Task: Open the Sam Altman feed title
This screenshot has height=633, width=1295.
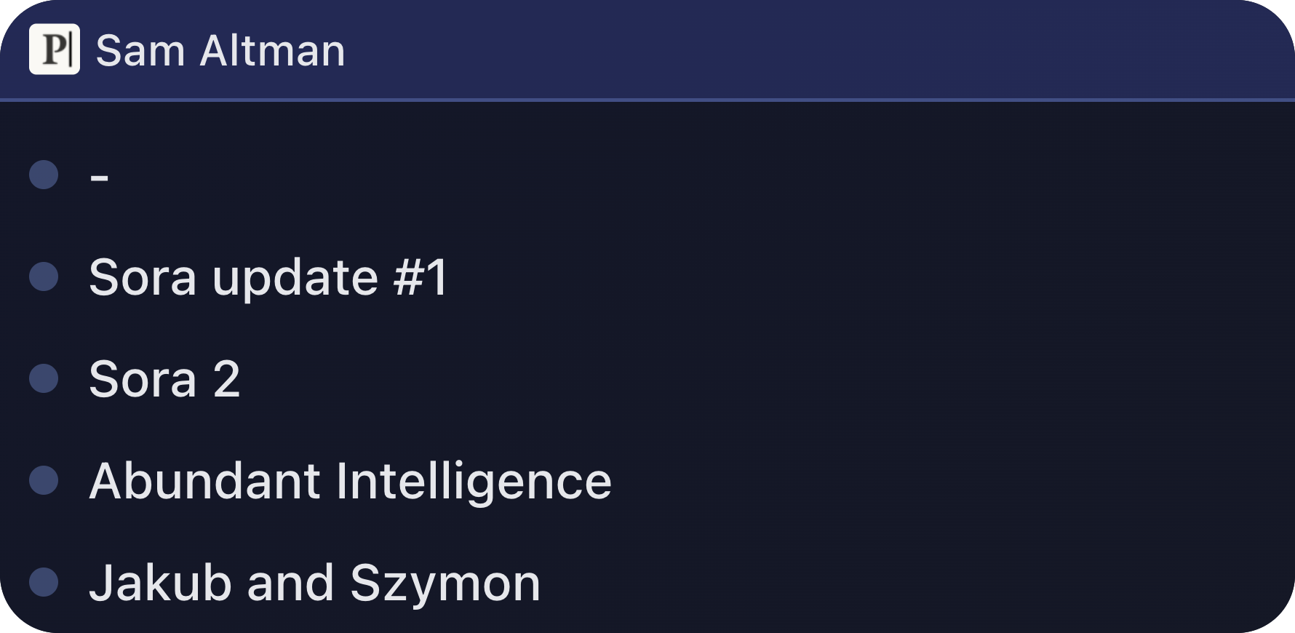Action: 220,51
